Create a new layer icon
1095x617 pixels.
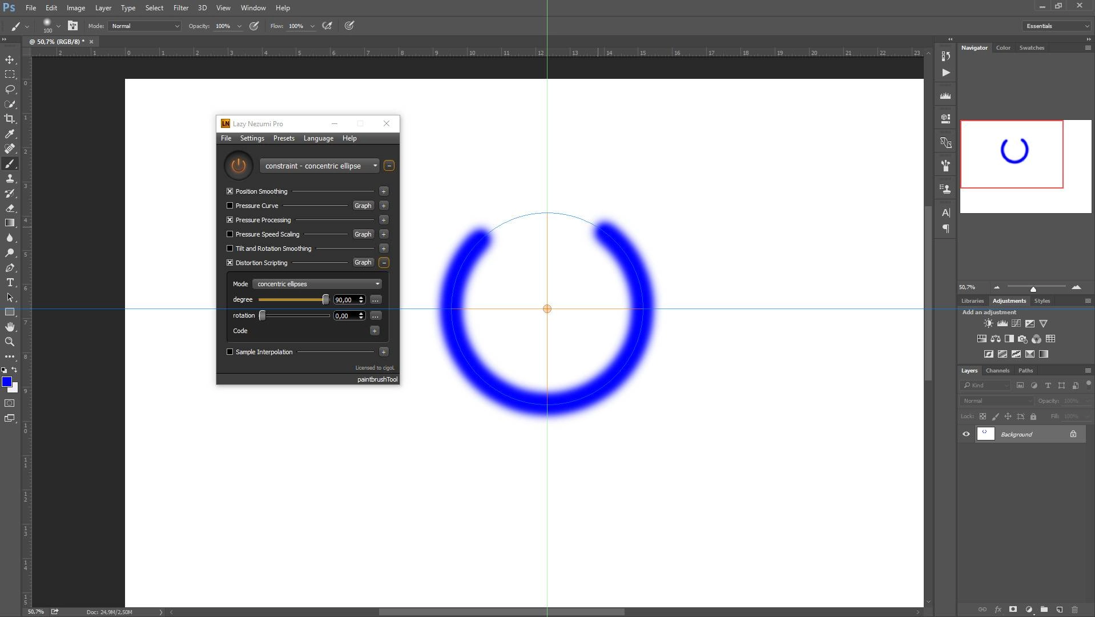[1059, 610]
